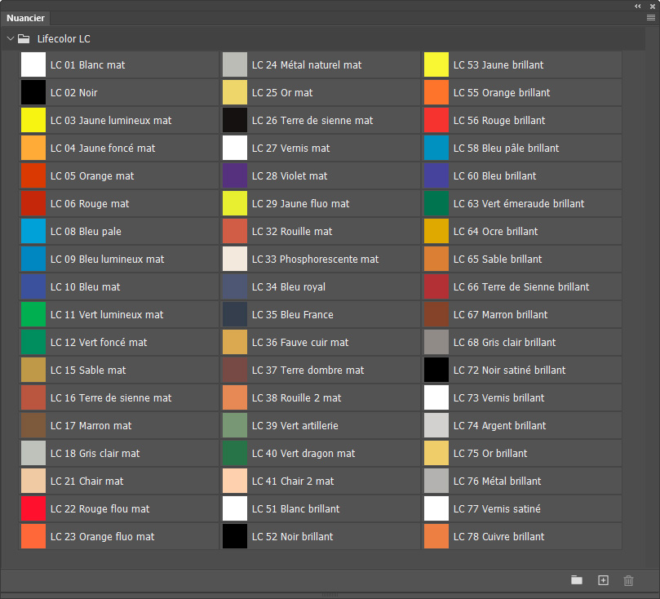The width and height of the screenshot is (660, 599).
Task: Select the LC 23 Orange fluo mat swatch
Action: click(33, 537)
